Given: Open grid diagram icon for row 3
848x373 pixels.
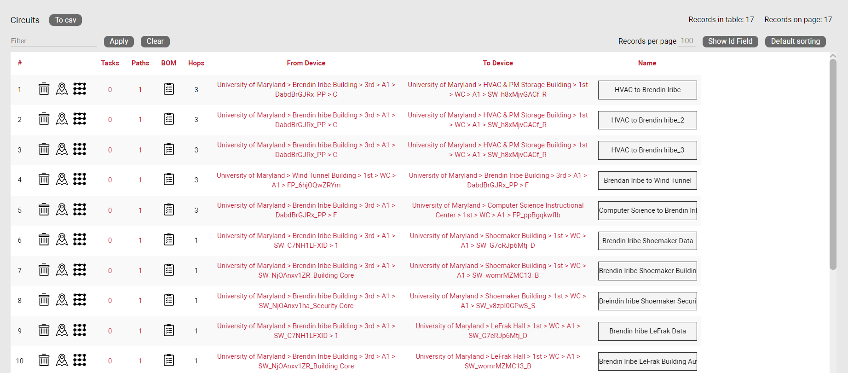Looking at the screenshot, I should (80, 149).
